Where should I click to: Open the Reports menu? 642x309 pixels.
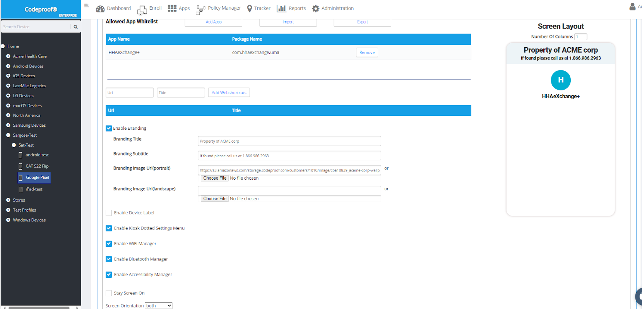[297, 8]
